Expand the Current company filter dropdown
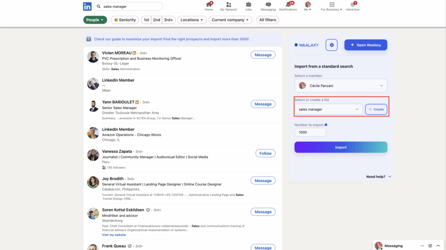Image resolution: width=446 pixels, height=250 pixels. tap(231, 20)
